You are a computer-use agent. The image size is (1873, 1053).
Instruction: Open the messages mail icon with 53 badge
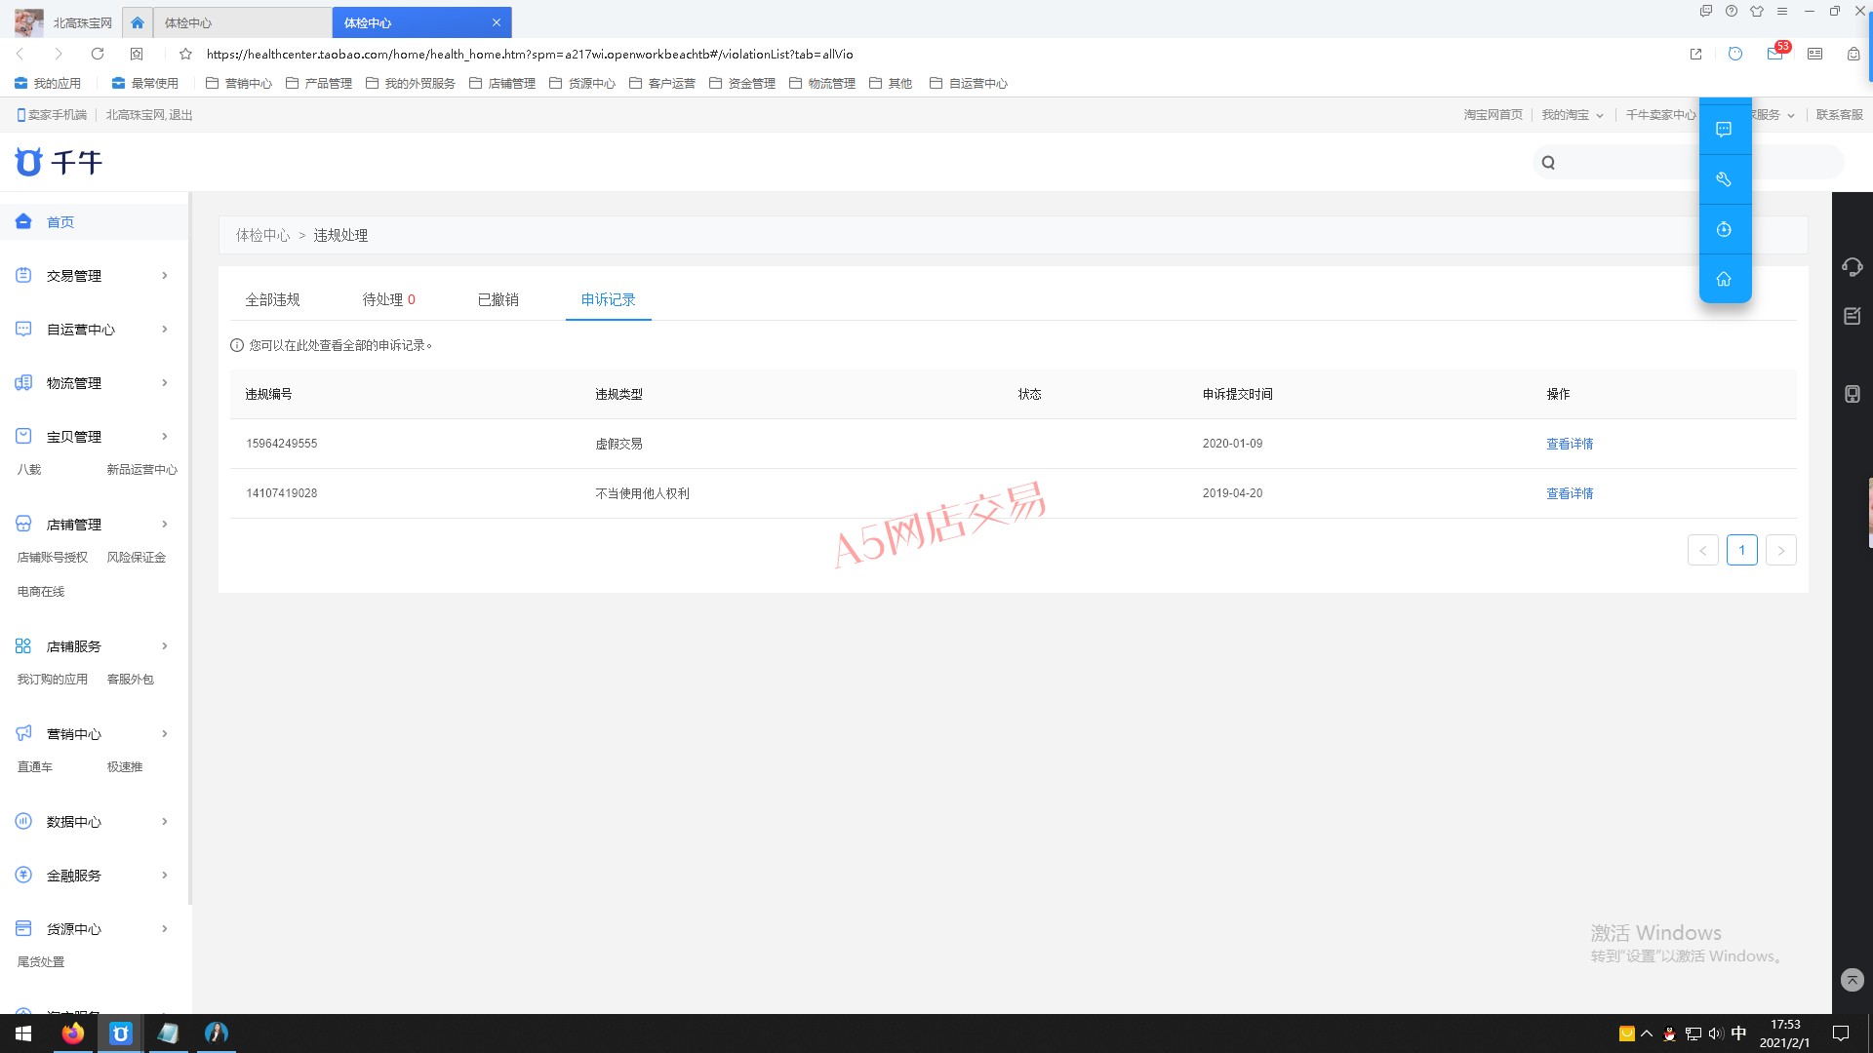(x=1776, y=53)
